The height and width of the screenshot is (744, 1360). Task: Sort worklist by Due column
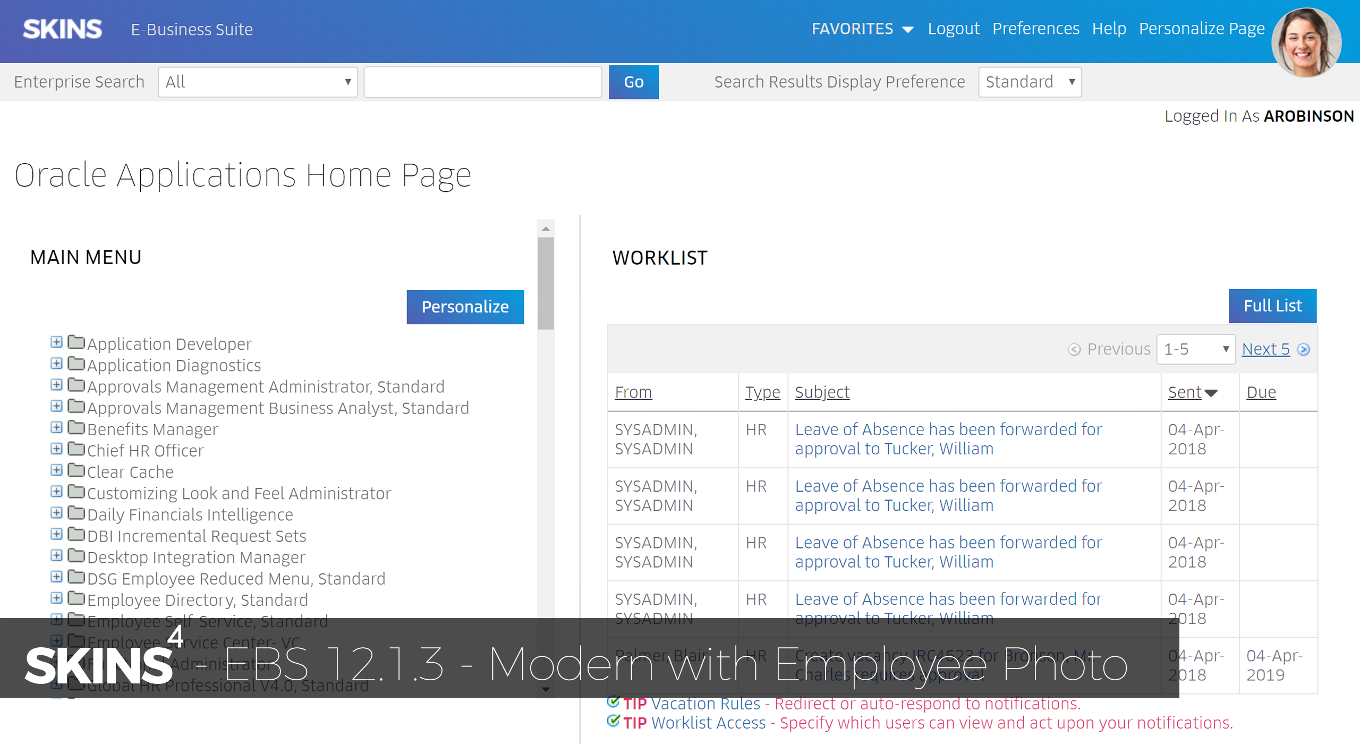pos(1261,392)
